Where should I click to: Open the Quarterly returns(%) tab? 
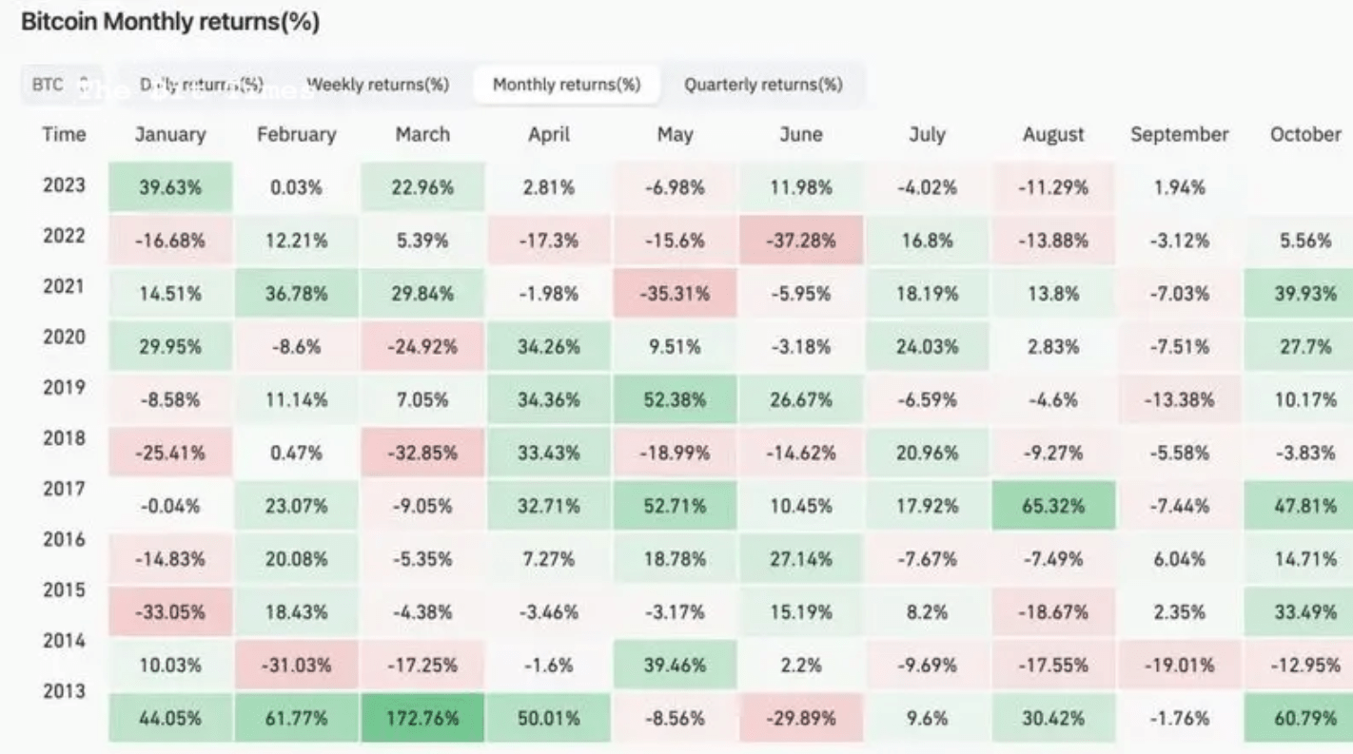(763, 85)
